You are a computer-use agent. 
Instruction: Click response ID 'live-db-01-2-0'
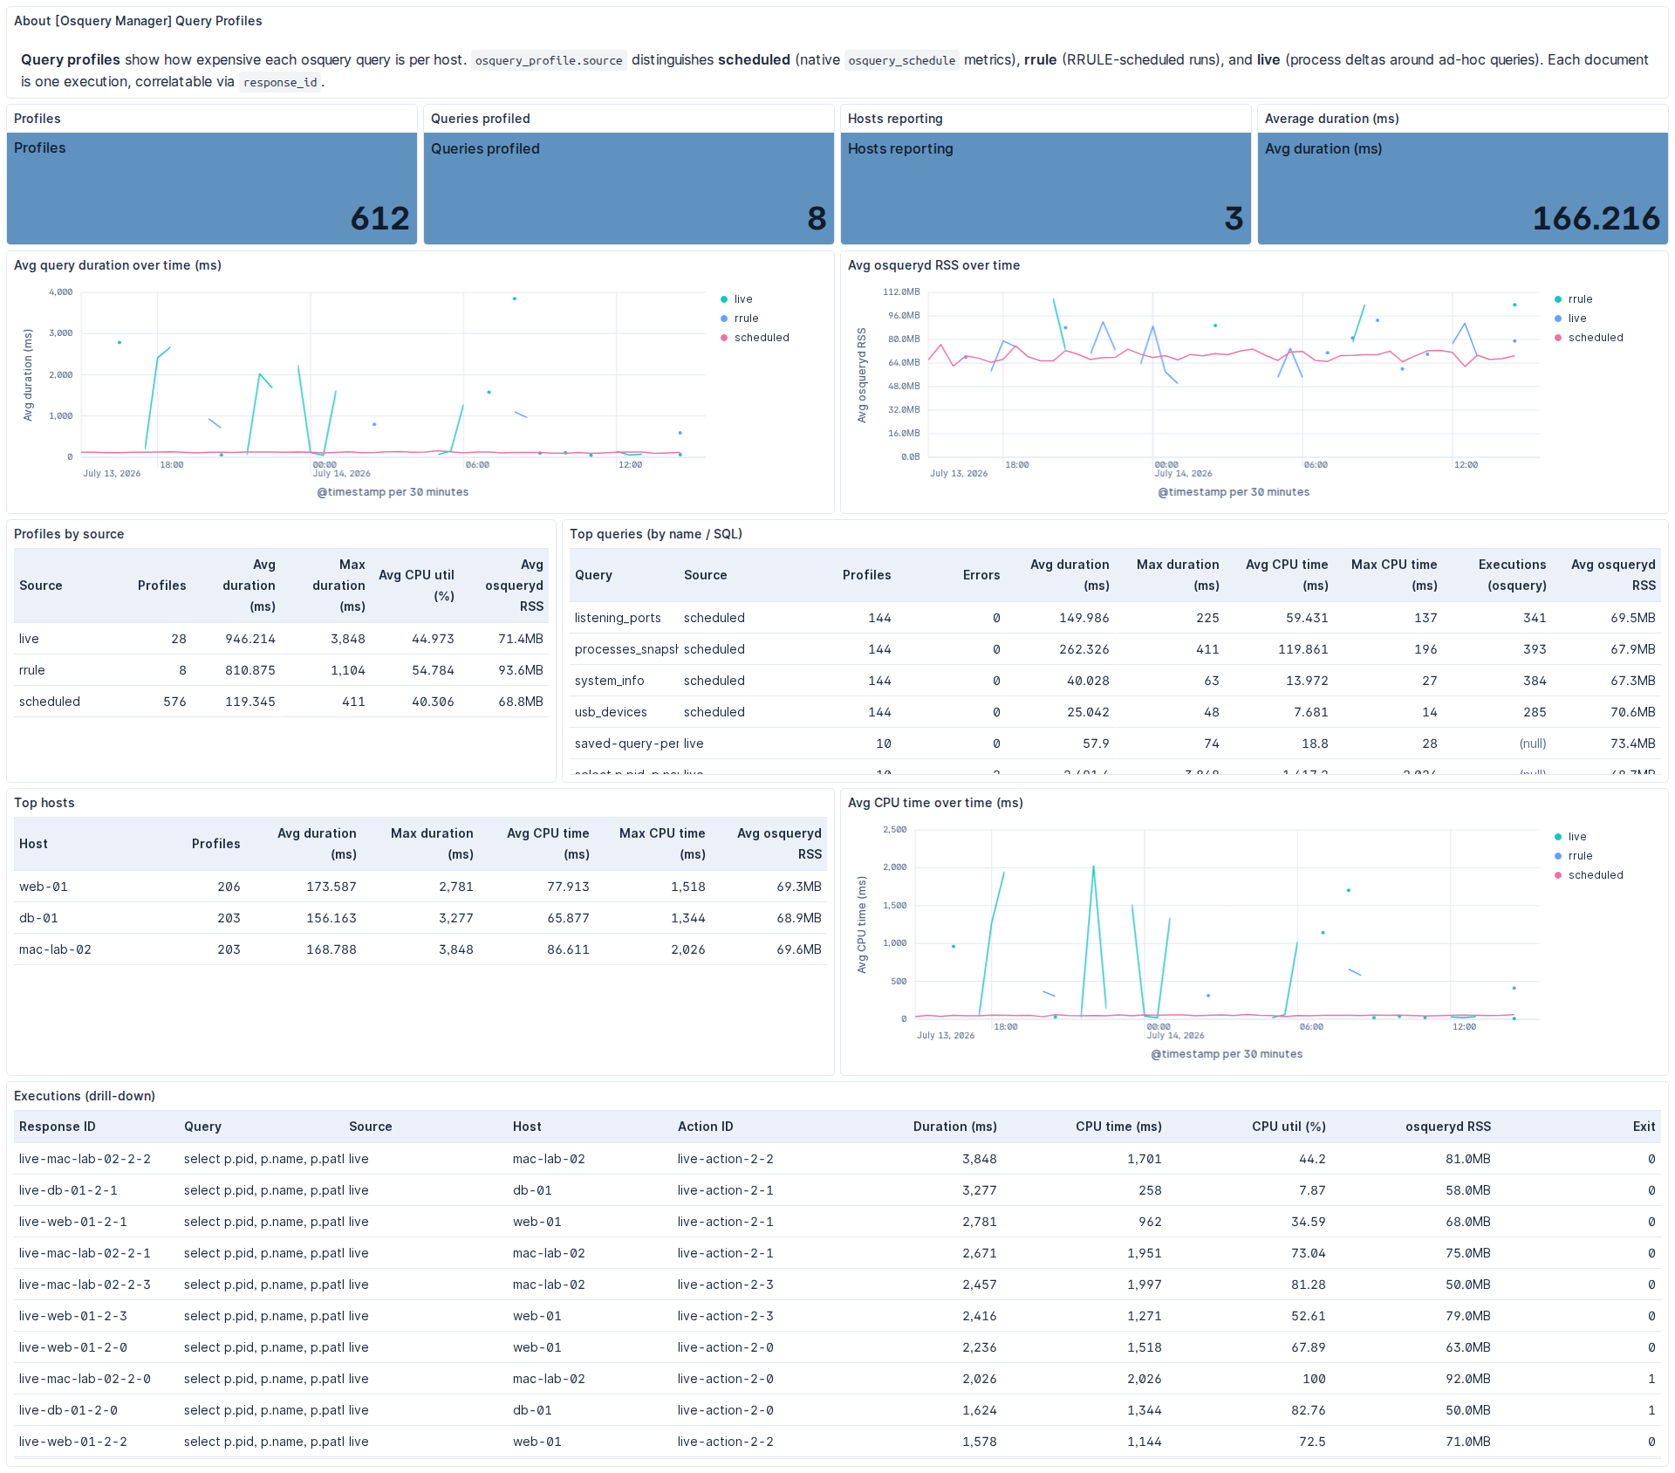click(68, 1410)
